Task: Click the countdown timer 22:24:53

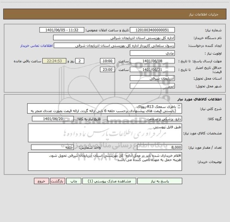Action: click(x=54, y=61)
